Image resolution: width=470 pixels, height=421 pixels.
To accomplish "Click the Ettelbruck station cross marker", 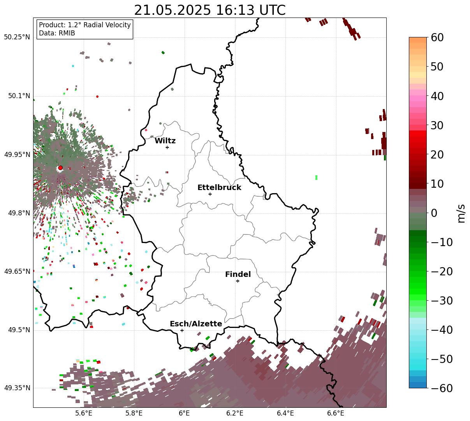I will 210,194.
